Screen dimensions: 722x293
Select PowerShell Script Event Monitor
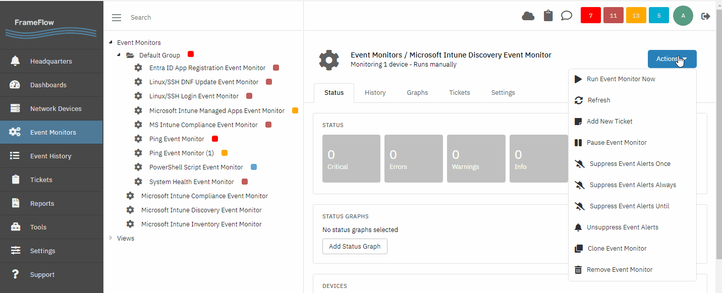(196, 167)
